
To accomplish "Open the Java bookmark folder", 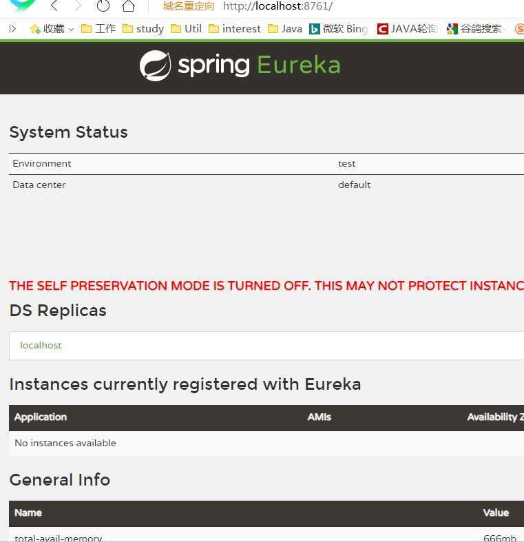I will point(285,29).
